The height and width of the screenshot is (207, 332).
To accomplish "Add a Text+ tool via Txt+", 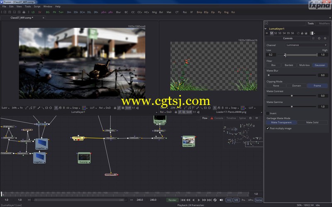I will pyautogui.click(x=61, y=12).
